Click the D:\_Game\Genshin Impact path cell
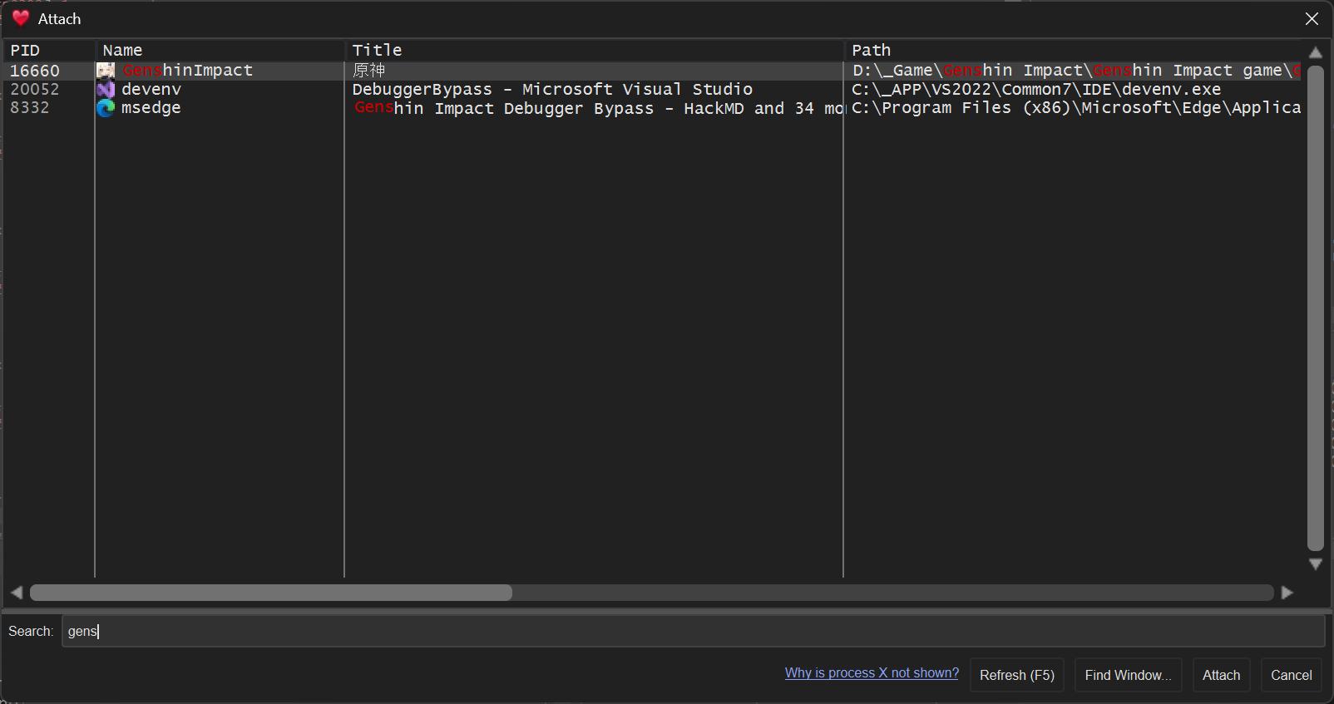This screenshot has height=704, width=1334. tap(1076, 71)
